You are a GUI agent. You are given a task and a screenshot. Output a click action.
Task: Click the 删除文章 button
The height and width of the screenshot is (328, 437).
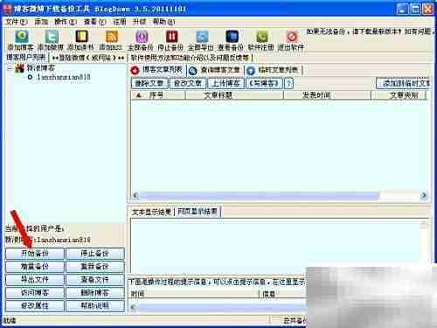(149, 83)
